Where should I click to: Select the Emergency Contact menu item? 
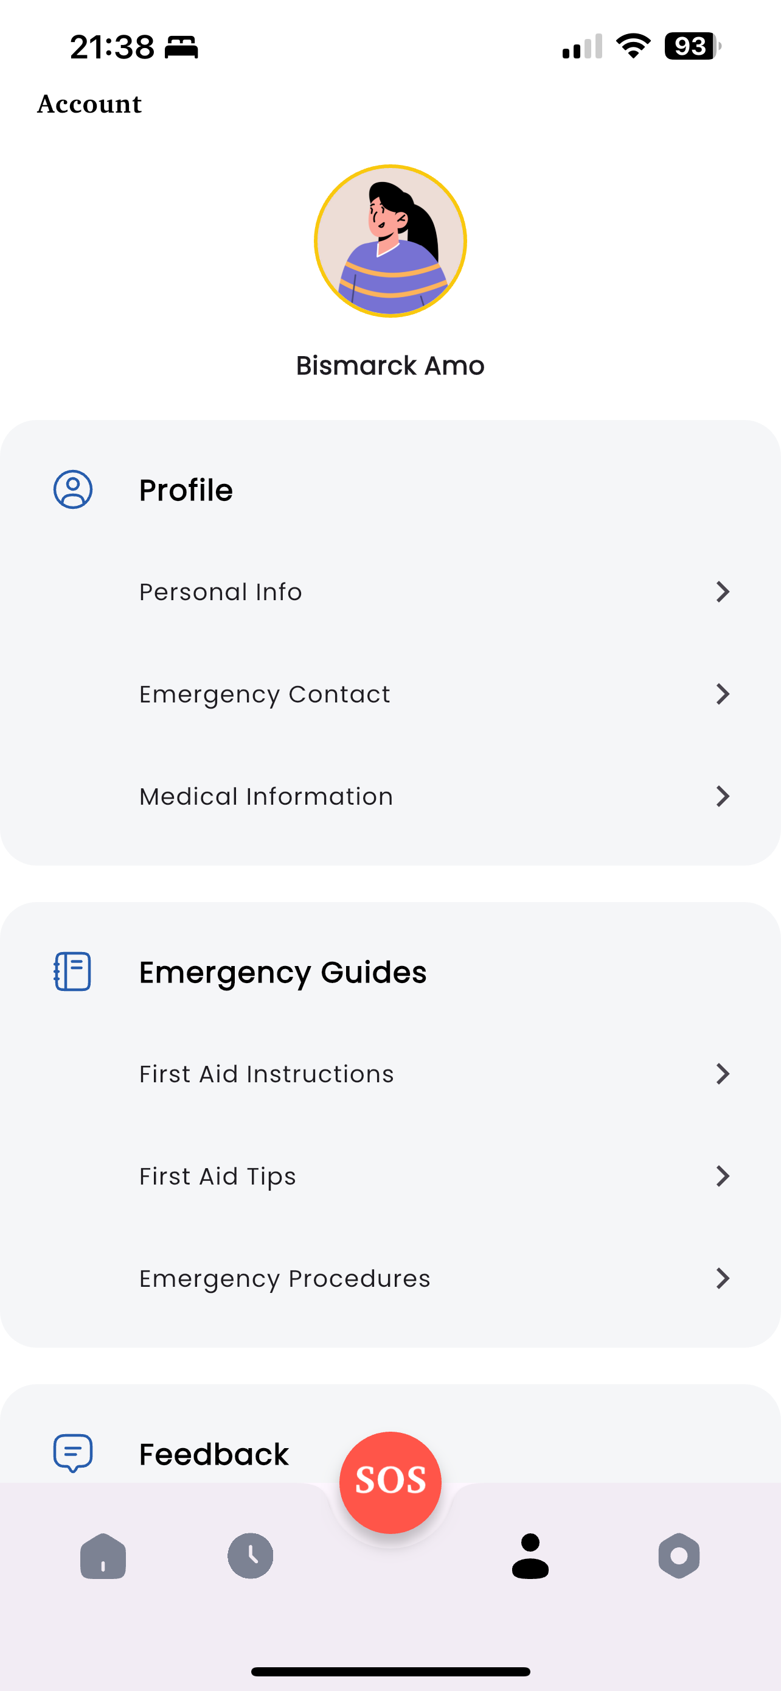tap(390, 694)
